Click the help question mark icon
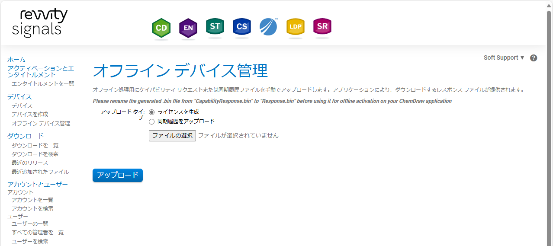This screenshot has height=246, width=553. (x=534, y=58)
